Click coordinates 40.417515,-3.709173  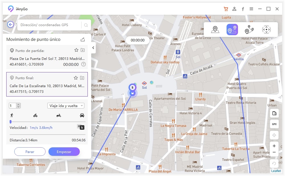click(x=27, y=92)
